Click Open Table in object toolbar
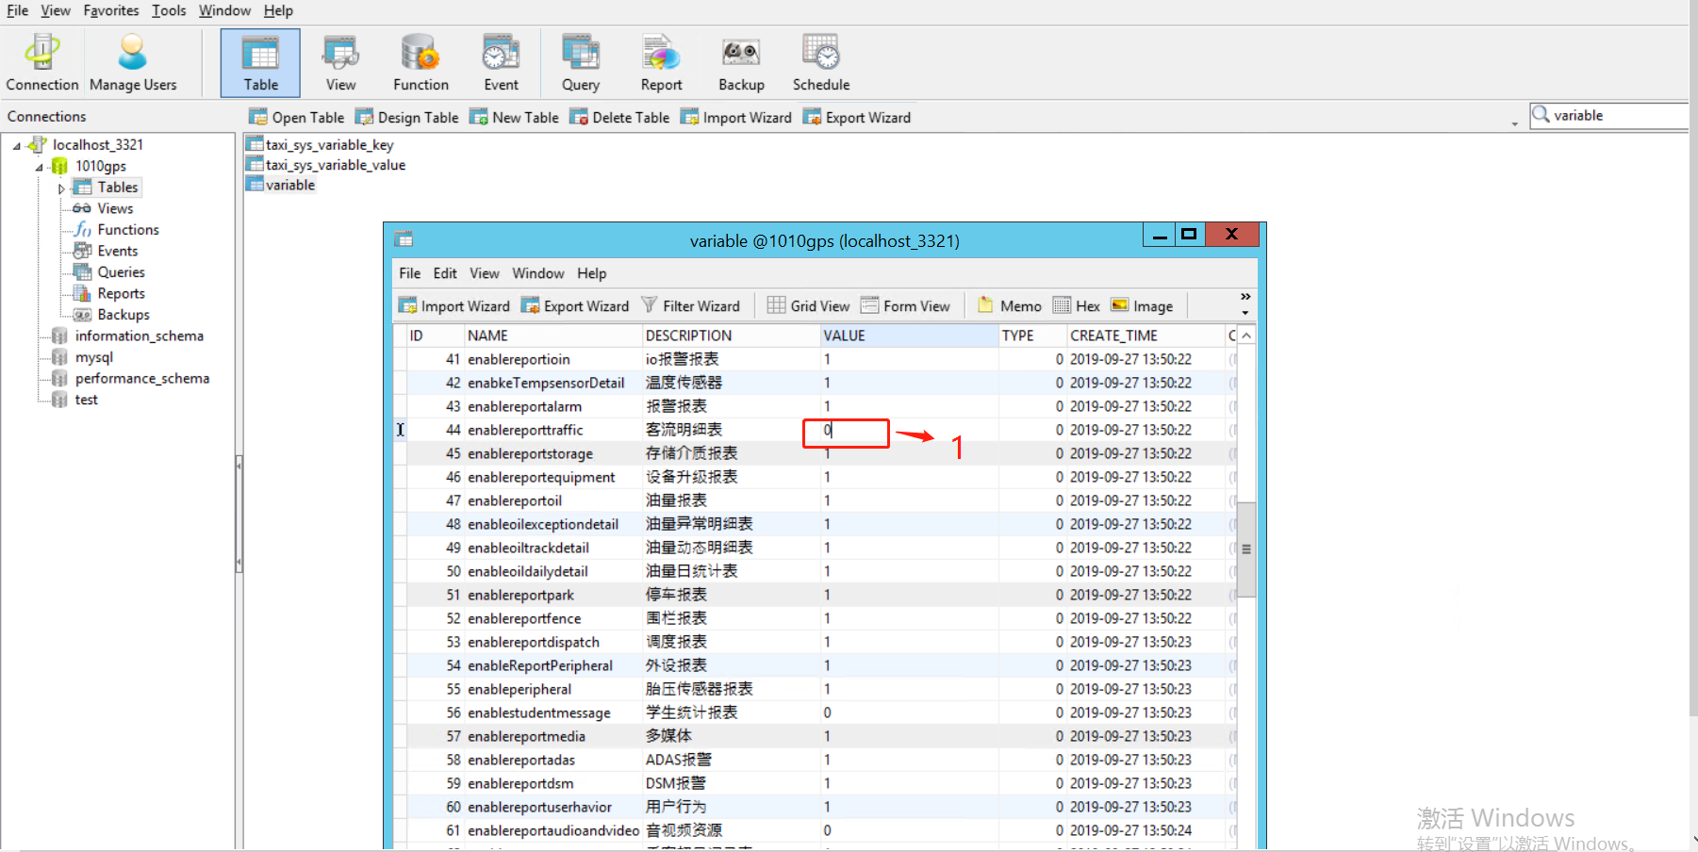The image size is (1698, 852). click(296, 117)
